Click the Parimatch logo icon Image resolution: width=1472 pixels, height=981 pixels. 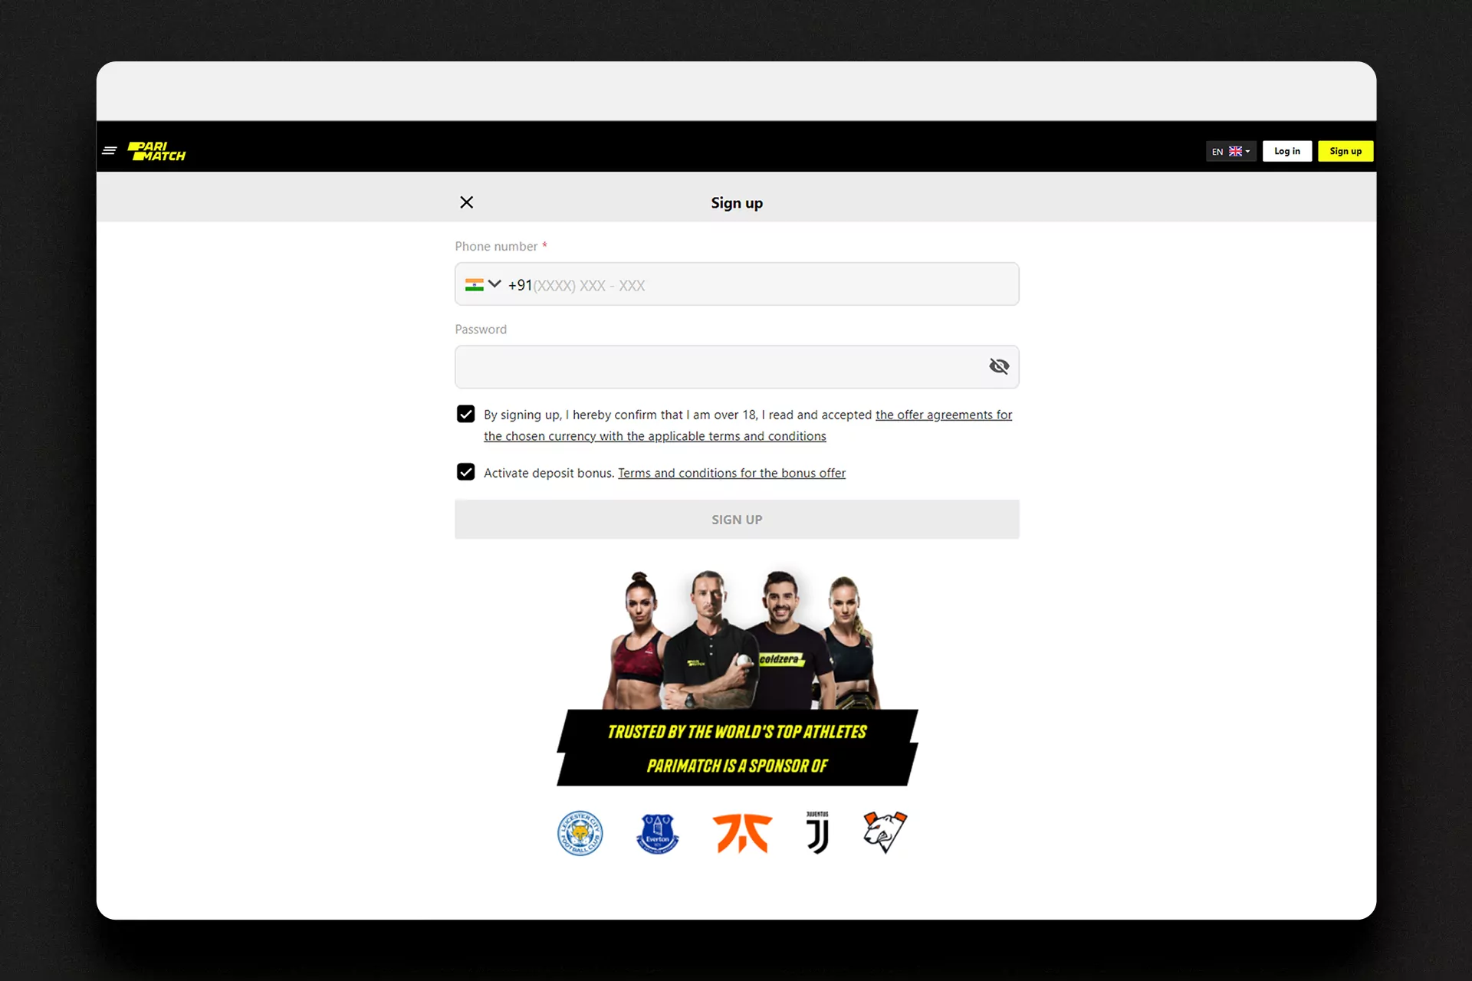pos(156,151)
